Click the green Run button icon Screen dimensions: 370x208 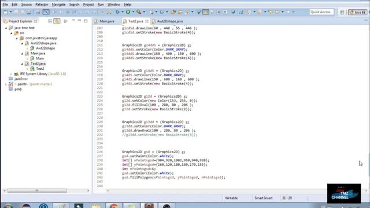(128, 12)
